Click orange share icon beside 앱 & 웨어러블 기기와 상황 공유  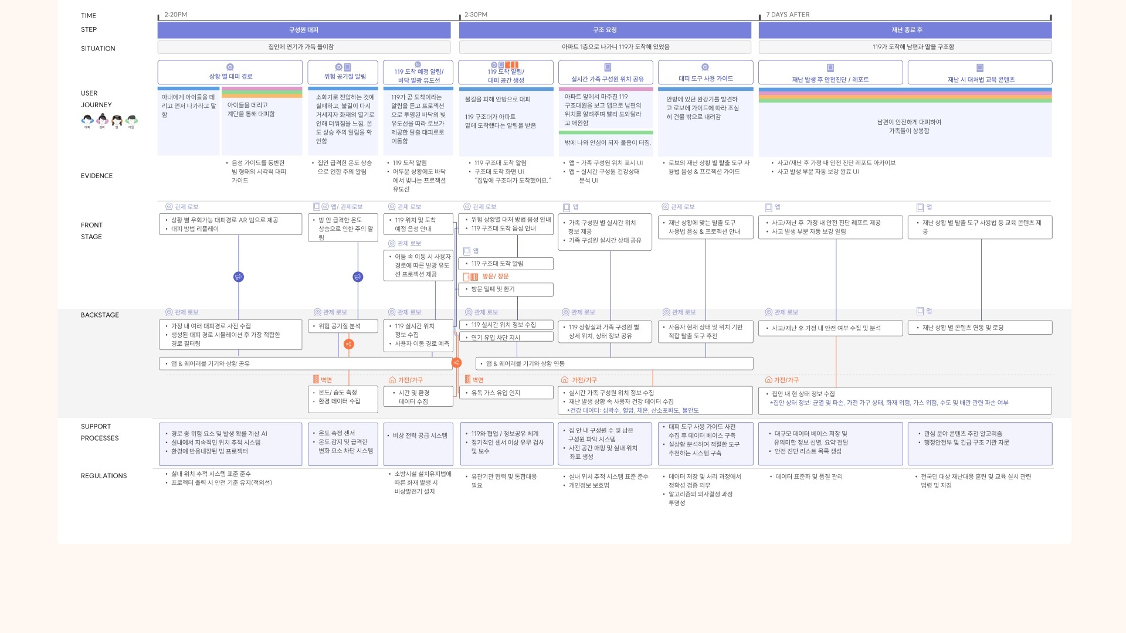456,363
